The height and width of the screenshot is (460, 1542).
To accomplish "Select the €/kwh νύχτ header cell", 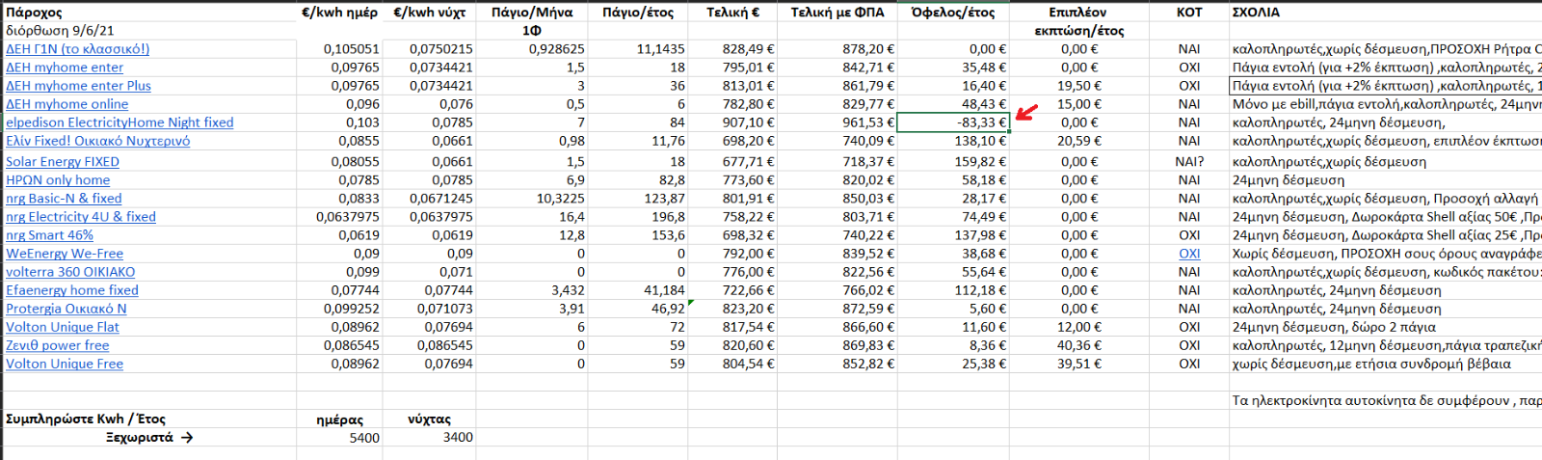I will (429, 13).
